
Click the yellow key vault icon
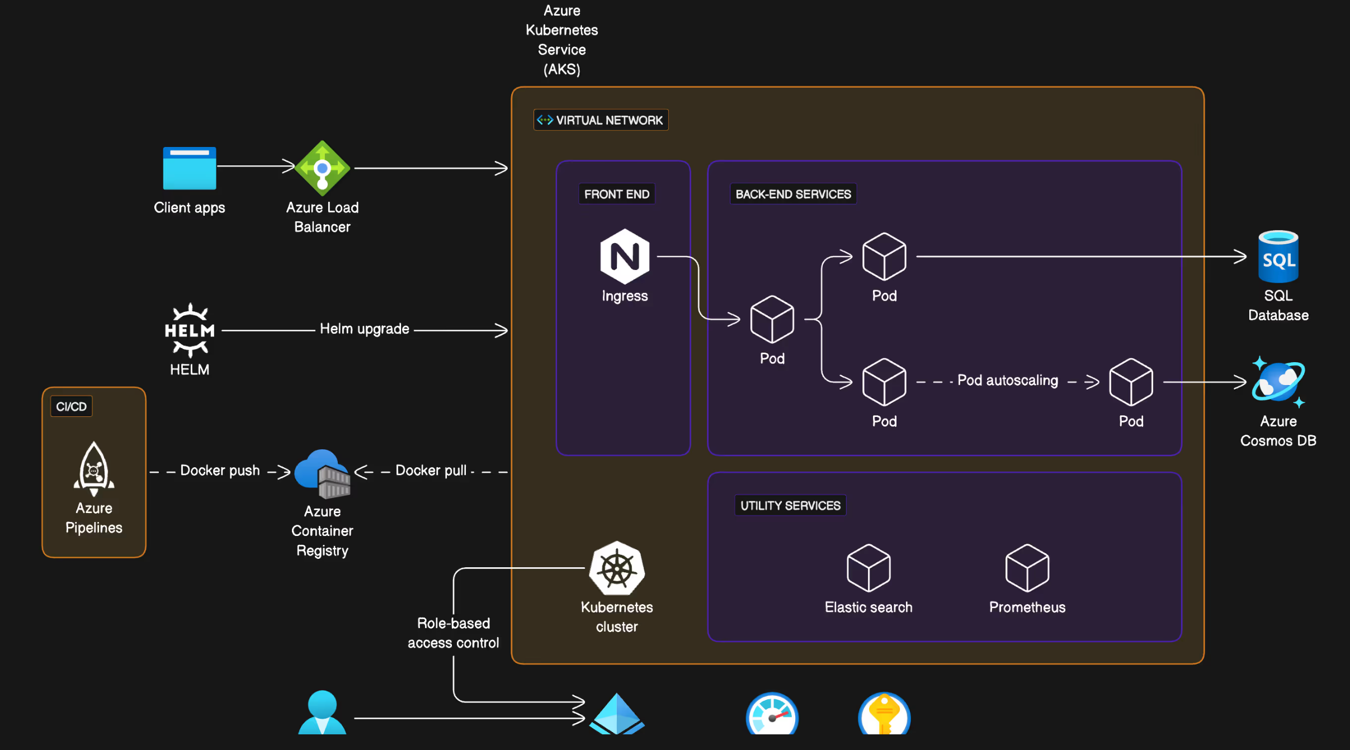click(884, 713)
